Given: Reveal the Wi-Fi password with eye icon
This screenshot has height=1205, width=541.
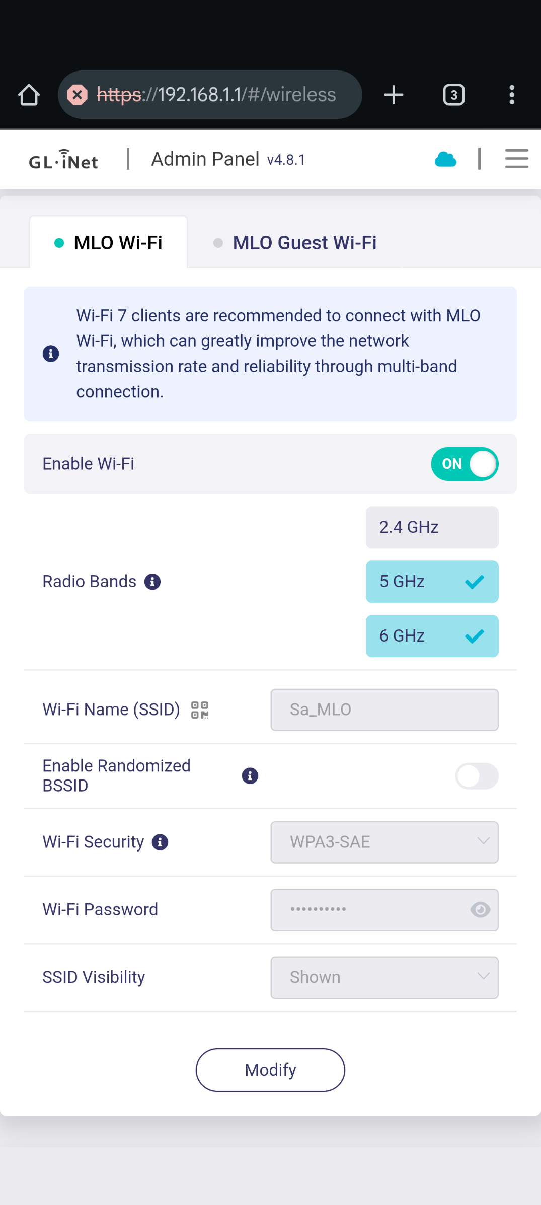Looking at the screenshot, I should (x=480, y=909).
